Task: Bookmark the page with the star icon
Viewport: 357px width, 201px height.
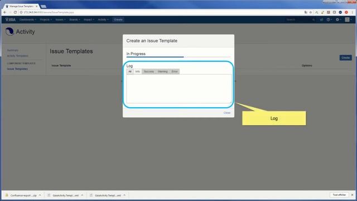Action: pos(311,12)
